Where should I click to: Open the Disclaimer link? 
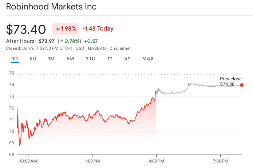click(x=120, y=48)
